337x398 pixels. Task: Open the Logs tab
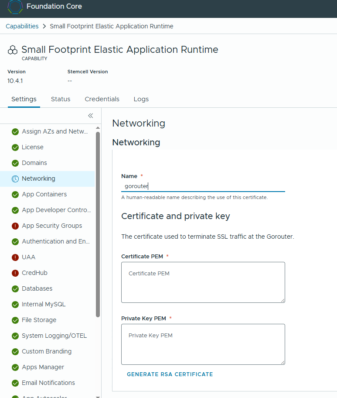pos(141,99)
